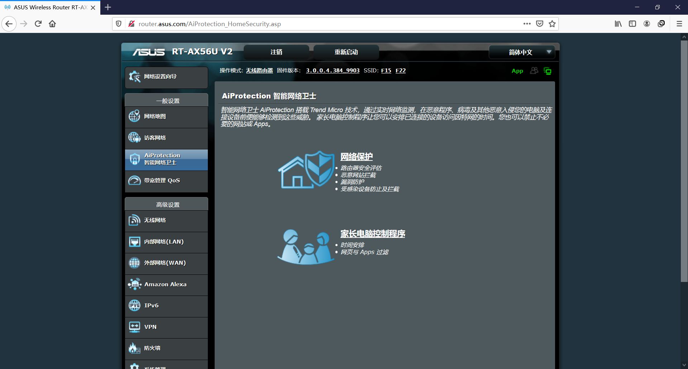The image size is (688, 369).
Task: Click the green App link
Action: (x=517, y=71)
